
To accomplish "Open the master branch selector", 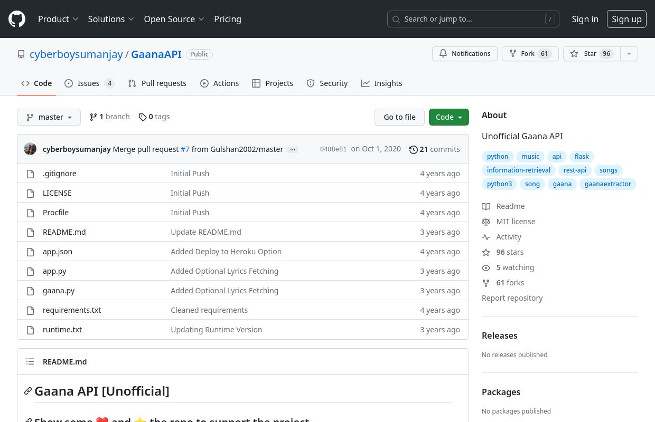I will pos(49,117).
